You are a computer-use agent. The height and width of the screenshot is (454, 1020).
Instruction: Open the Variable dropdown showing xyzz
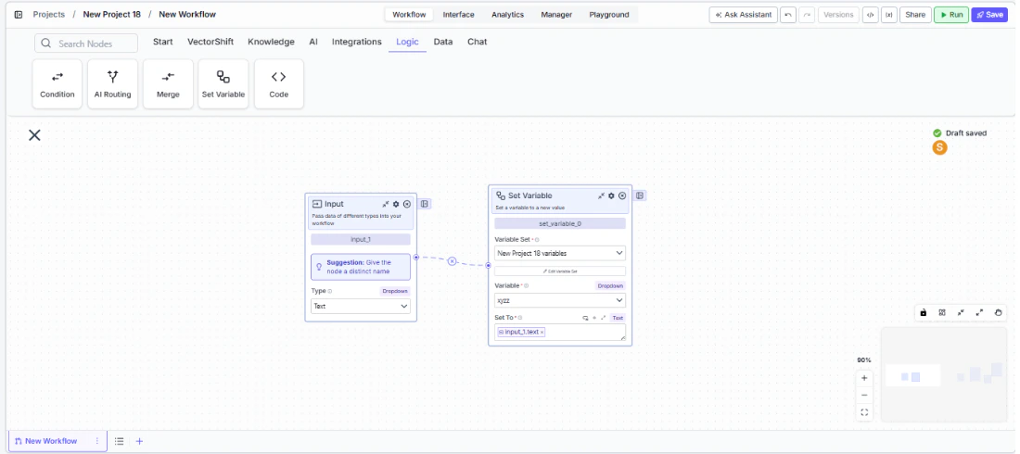click(x=560, y=300)
